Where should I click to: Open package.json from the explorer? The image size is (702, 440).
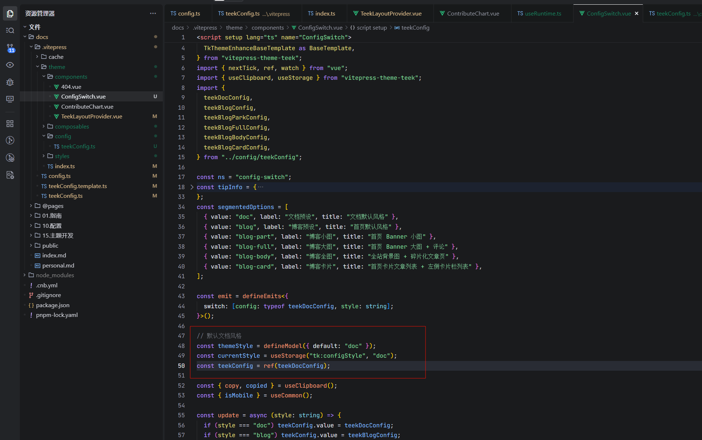pos(53,305)
